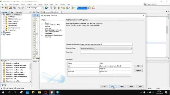
Task: Click the Redo arrow icon
Action: click(23, 8)
